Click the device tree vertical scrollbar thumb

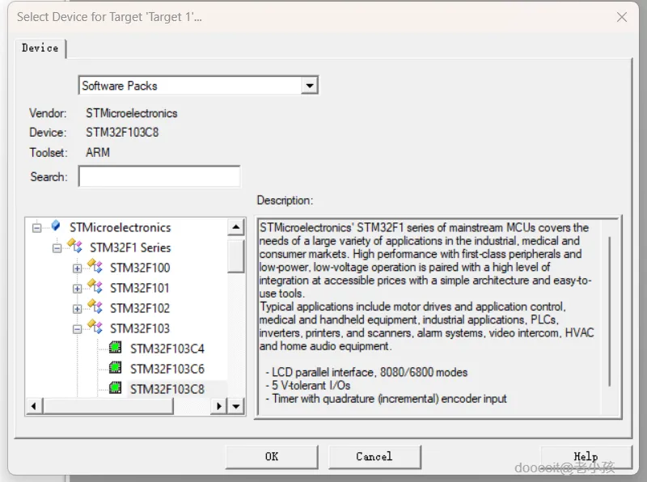point(236,256)
